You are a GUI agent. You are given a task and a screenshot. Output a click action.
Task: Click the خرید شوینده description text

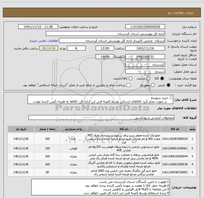pyautogui.click(x=159, y=98)
